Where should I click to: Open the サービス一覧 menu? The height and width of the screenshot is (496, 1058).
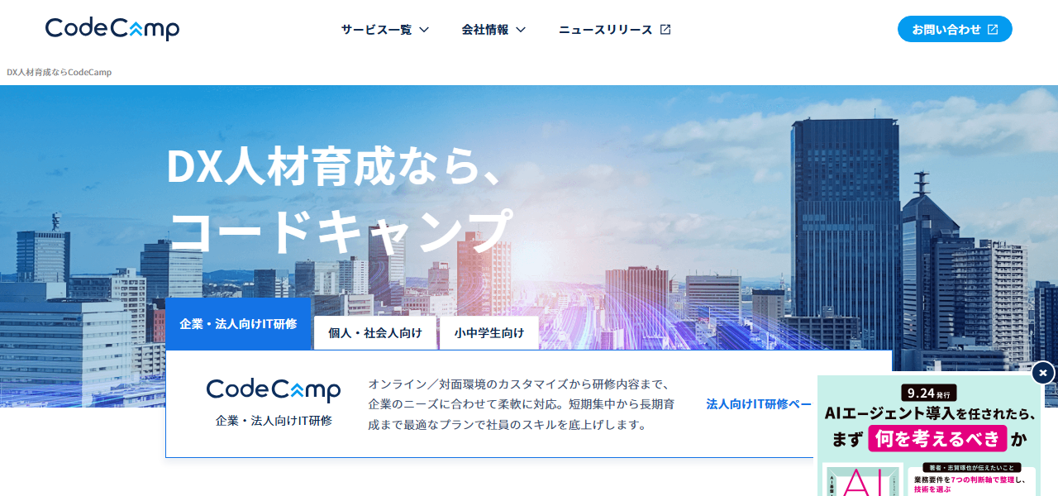tap(385, 30)
